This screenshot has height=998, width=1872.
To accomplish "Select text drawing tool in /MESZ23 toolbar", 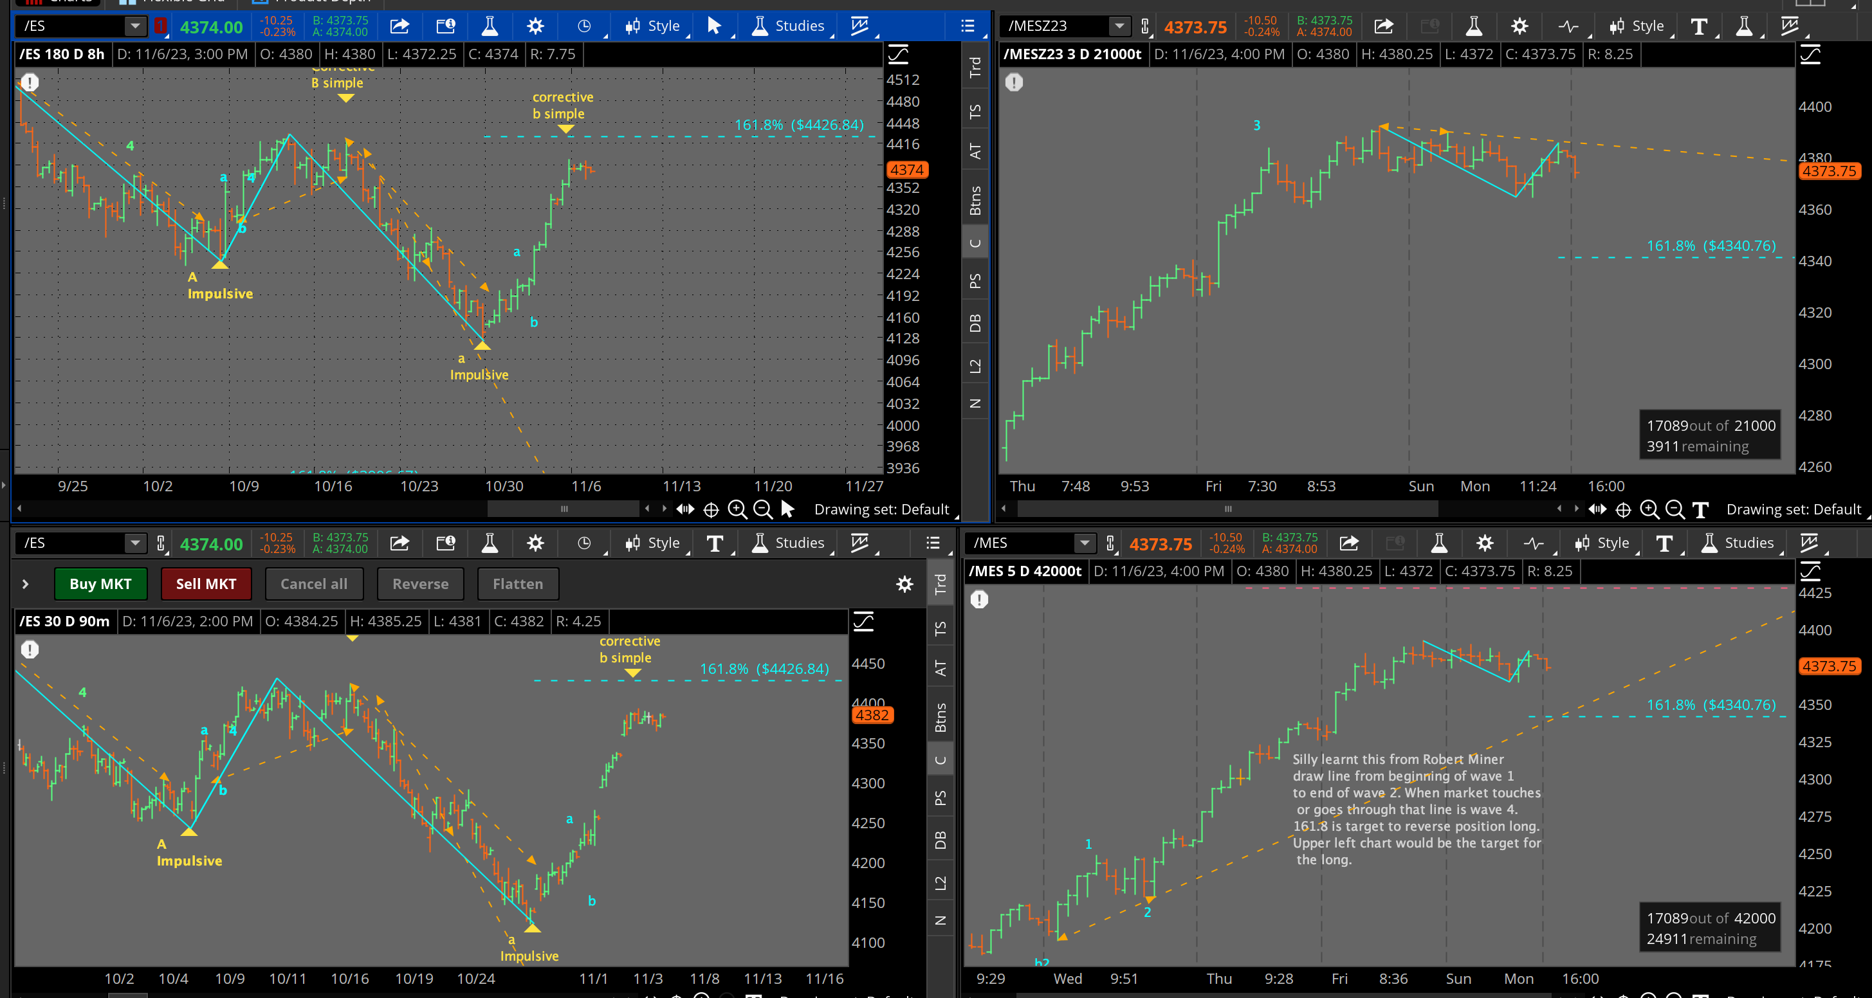I will point(1698,26).
